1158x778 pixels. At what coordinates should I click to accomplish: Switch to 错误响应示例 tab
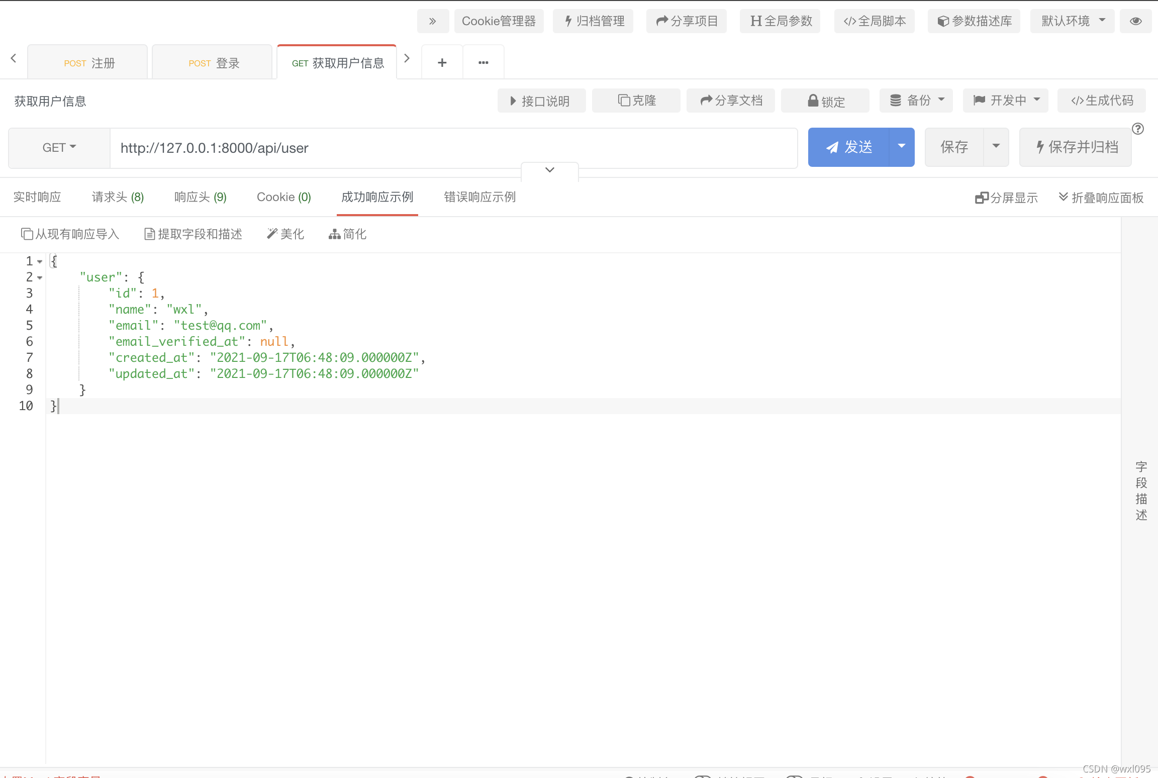(x=479, y=197)
